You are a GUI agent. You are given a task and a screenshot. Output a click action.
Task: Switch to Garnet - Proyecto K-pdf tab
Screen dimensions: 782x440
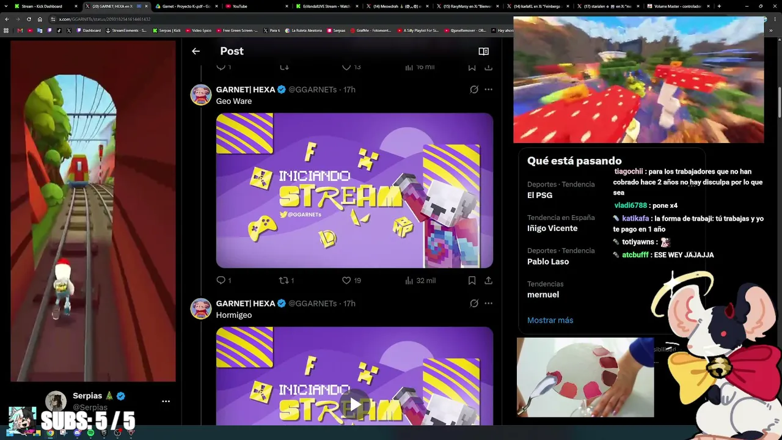(185, 6)
